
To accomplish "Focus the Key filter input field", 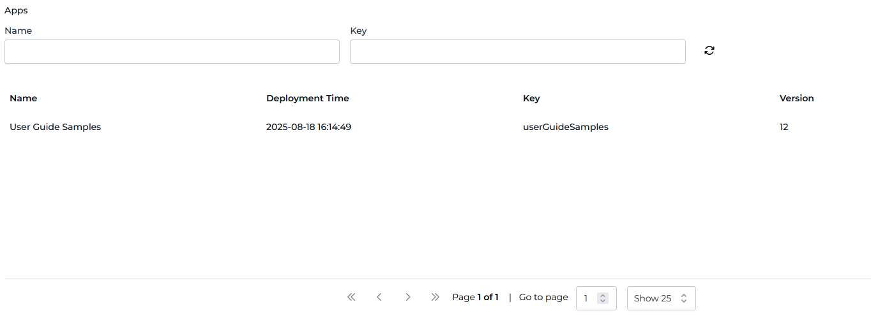I will 517,52.
